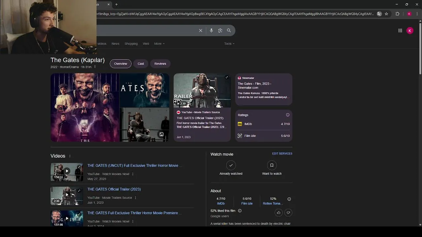This screenshot has height=237, width=422.
Task: Open Chrome extensions puzzle icon
Action: (x=397, y=14)
